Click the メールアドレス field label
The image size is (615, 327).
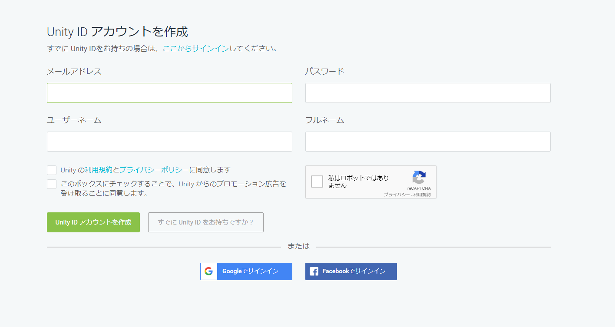[x=74, y=72]
